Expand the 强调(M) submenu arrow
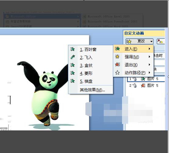Image resolution: width=169 pixels, height=153 pixels. point(149,56)
